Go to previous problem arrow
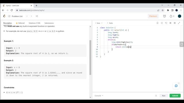Viewport: 184px width, 103px height. (x=27, y=16)
